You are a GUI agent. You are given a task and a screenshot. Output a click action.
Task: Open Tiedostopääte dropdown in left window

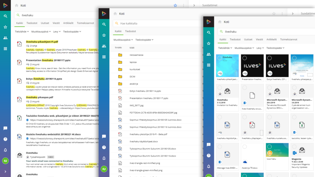(x=72, y=32)
